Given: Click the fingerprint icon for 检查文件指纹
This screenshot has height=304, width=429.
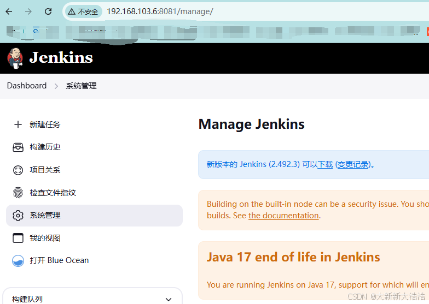Looking at the screenshot, I should 18,193.
